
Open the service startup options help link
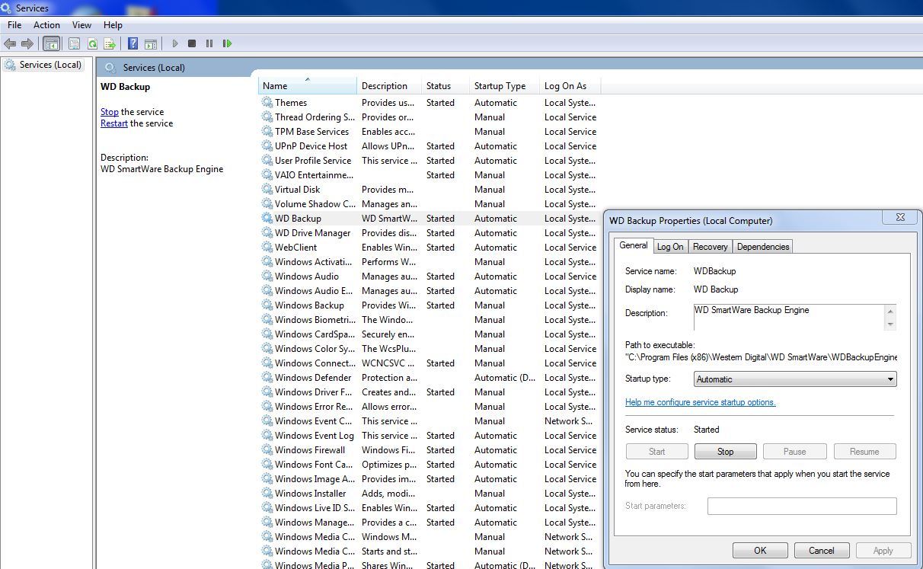pos(700,402)
